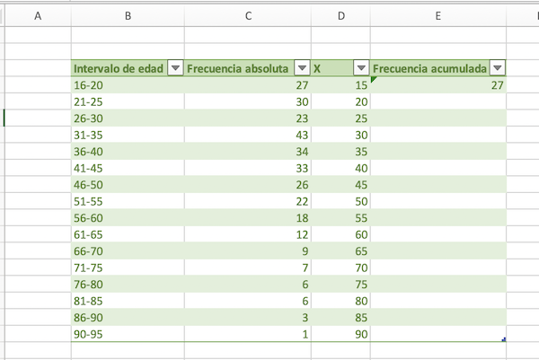
Task: Open the Frecuencia acumulada filter dropdown
Action: 498,68
